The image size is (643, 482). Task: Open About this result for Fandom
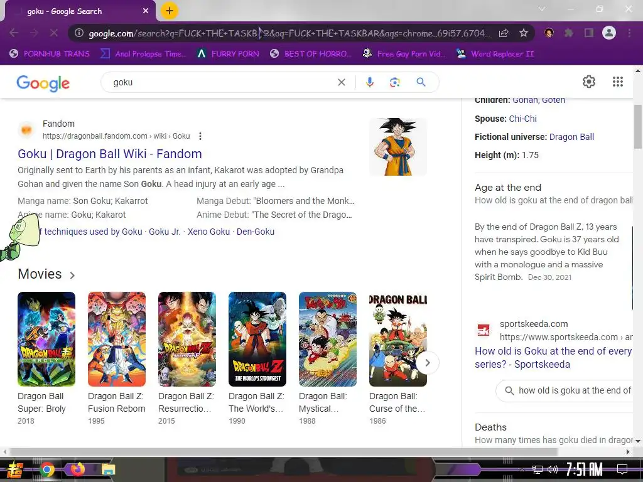point(200,136)
